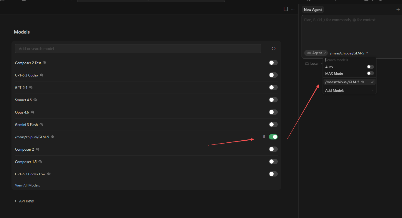Enable the GPT-5.3 Codex Low toggle
Image resolution: width=402 pixels, height=218 pixels.
pos(273,174)
